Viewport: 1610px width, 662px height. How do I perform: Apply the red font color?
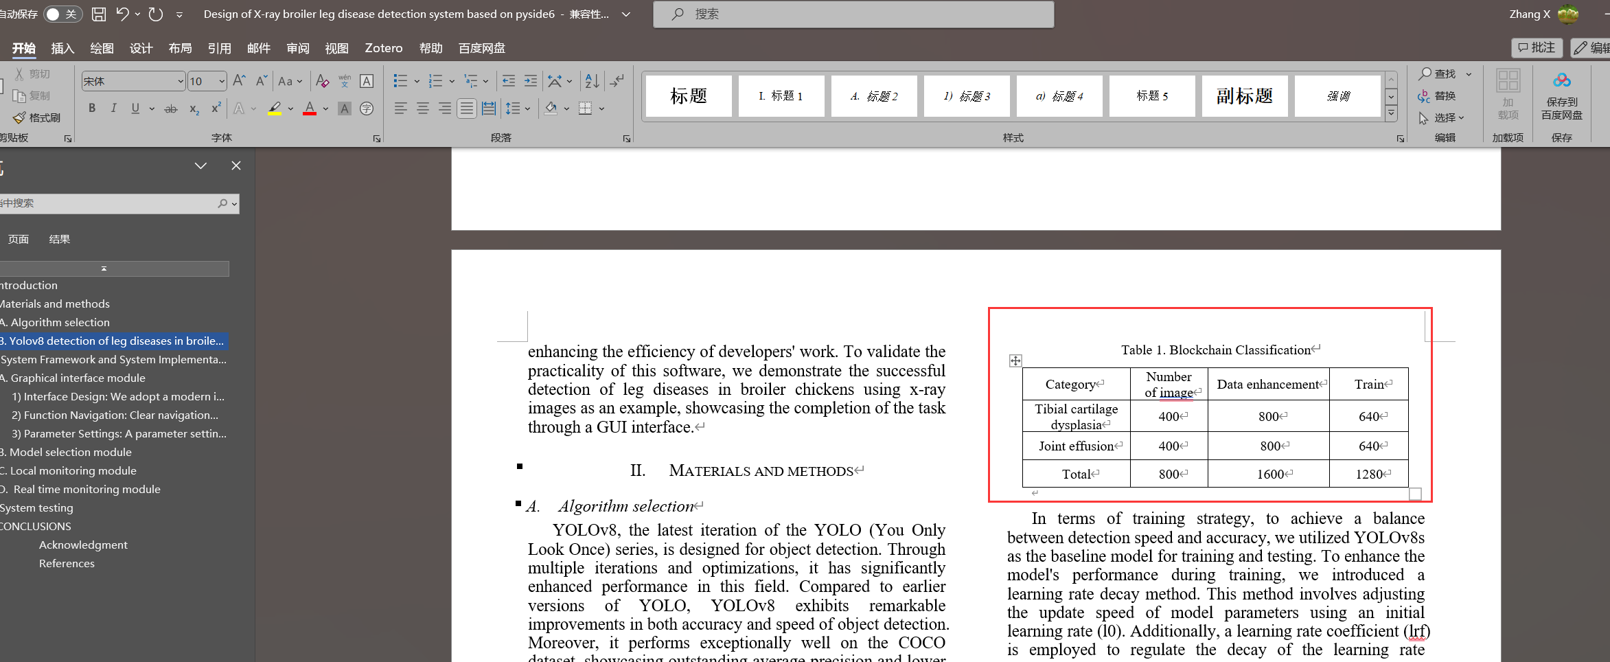tap(310, 109)
